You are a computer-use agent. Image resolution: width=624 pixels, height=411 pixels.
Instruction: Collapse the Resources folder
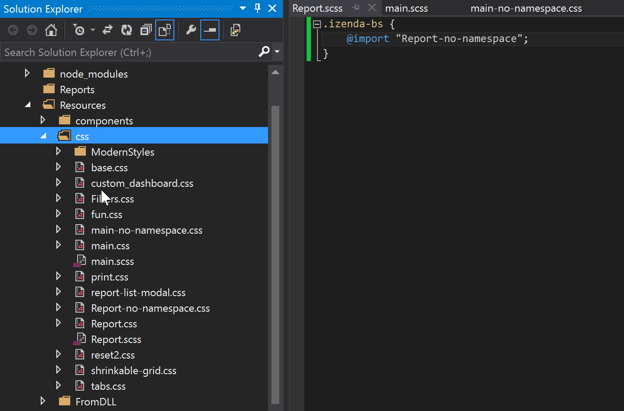[28, 104]
